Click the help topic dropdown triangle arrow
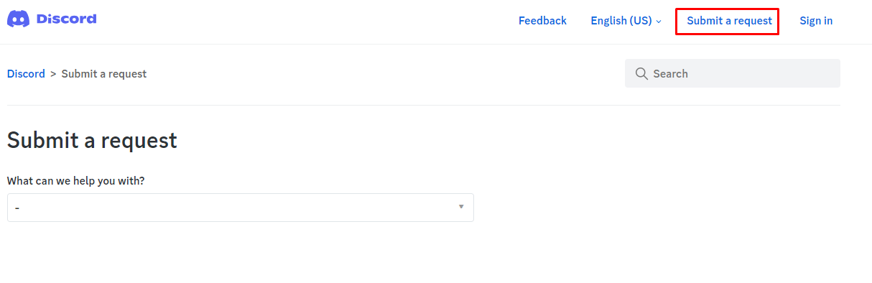 461,207
